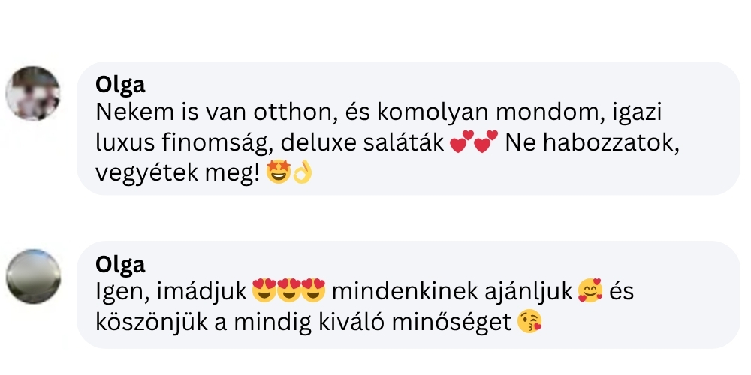The width and height of the screenshot is (751, 375).
Task: Click the "köszönjük a mindig kiváló minőséget" line
Action: tap(304, 322)
